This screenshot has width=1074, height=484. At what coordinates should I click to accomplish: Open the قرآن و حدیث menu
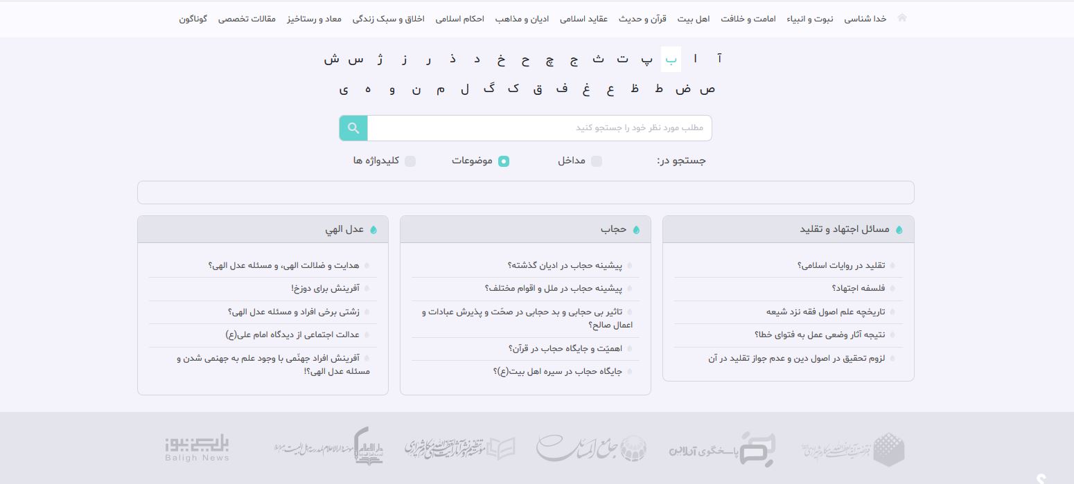(x=652, y=19)
